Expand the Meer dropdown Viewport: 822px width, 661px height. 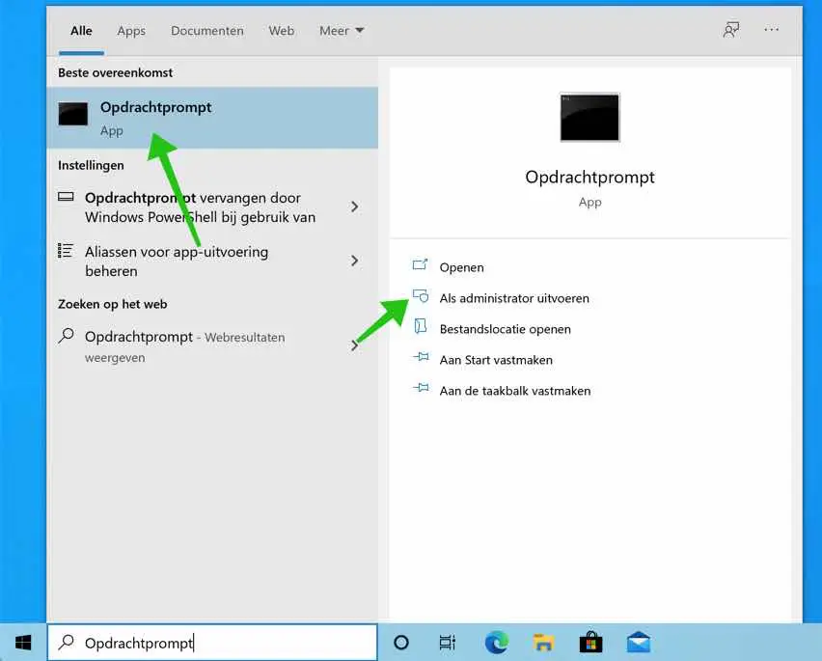[342, 31]
